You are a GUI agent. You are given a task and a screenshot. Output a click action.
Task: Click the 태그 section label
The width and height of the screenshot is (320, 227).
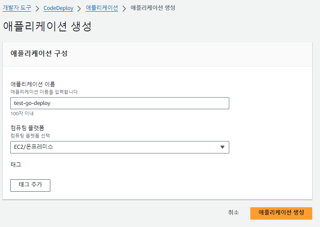click(15, 164)
